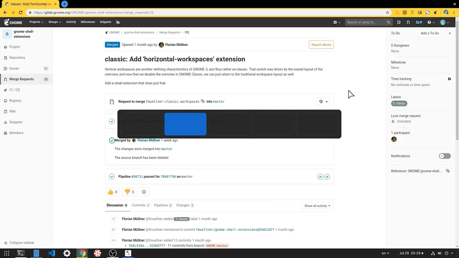Open Members in the sidebar
This screenshot has width=459, height=258.
(x=26, y=133)
